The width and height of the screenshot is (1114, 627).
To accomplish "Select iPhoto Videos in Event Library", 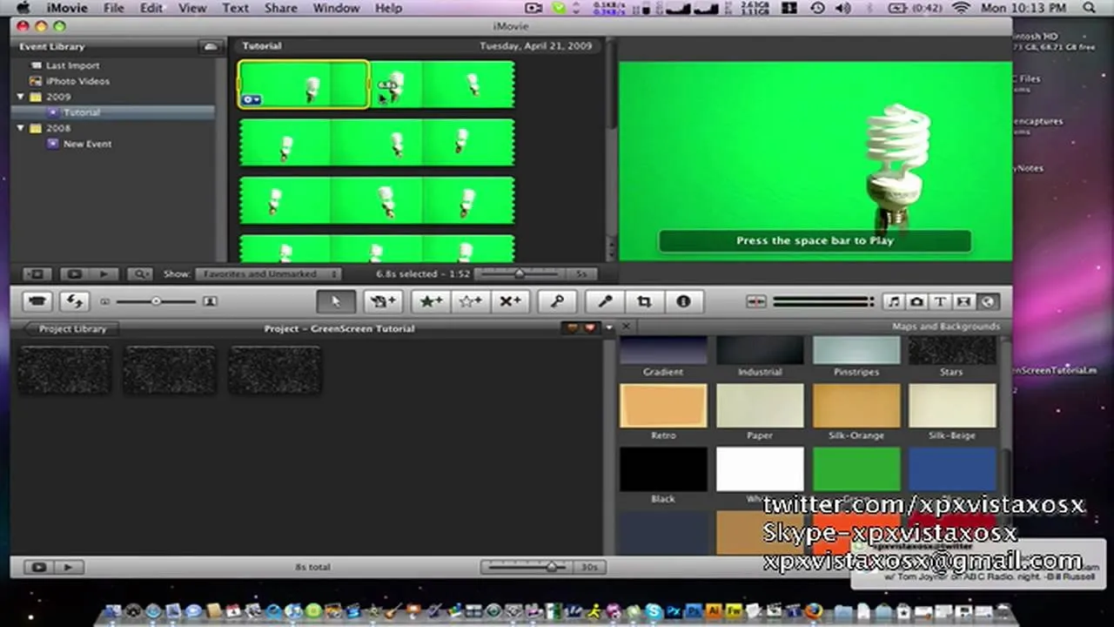I will [x=77, y=81].
